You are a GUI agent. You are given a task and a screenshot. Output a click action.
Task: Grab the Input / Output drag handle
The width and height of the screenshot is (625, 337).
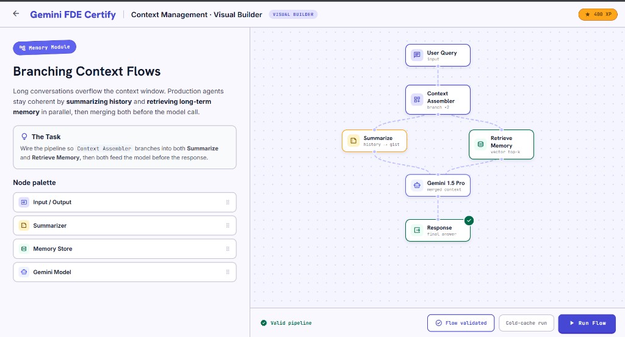[x=228, y=202]
